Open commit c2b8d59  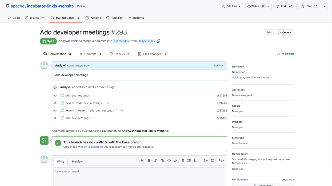pos(222,118)
